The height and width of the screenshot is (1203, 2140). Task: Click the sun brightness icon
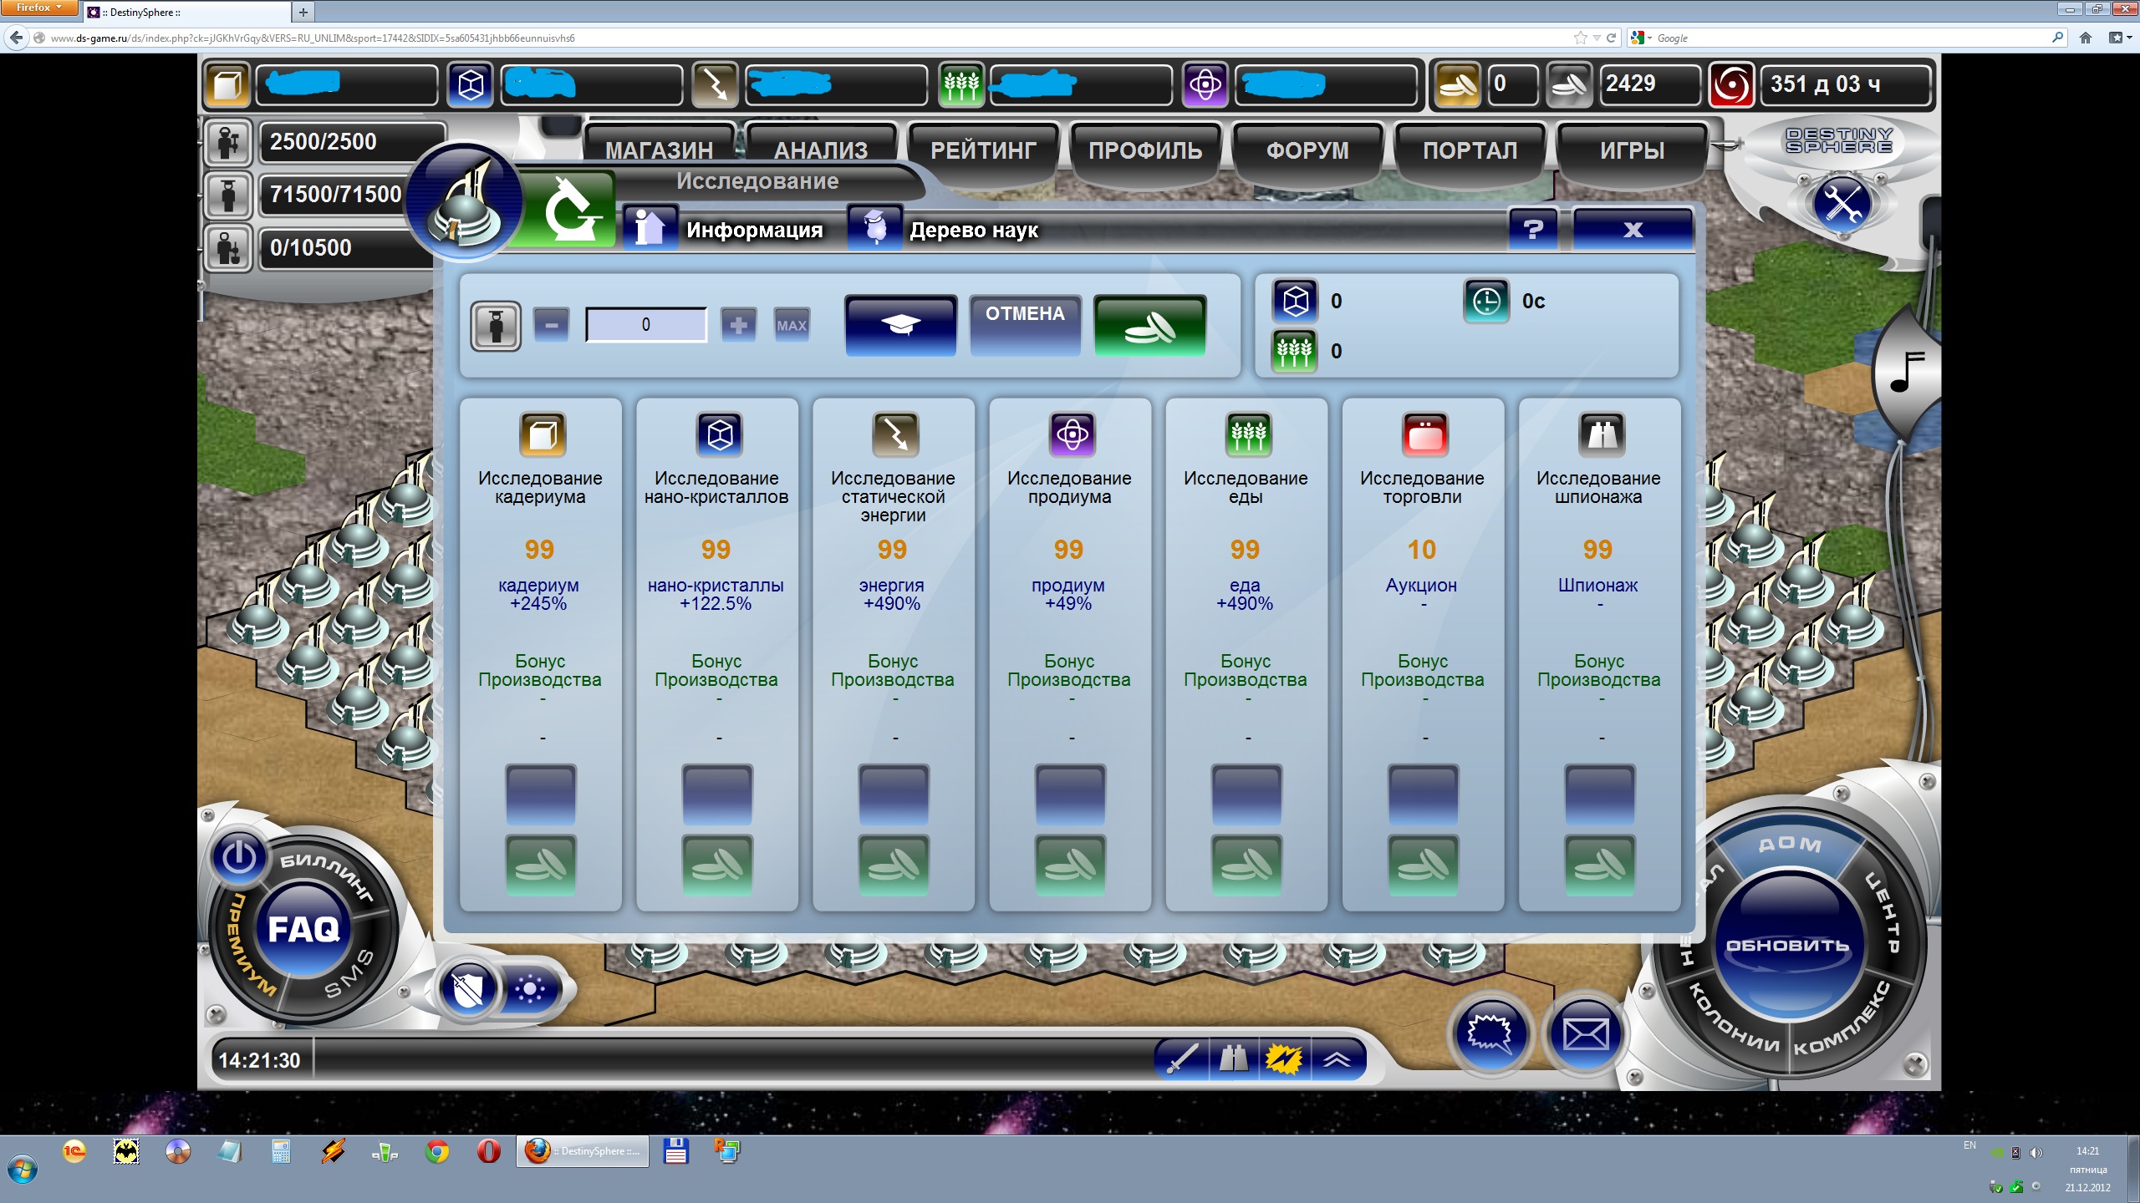(x=530, y=991)
